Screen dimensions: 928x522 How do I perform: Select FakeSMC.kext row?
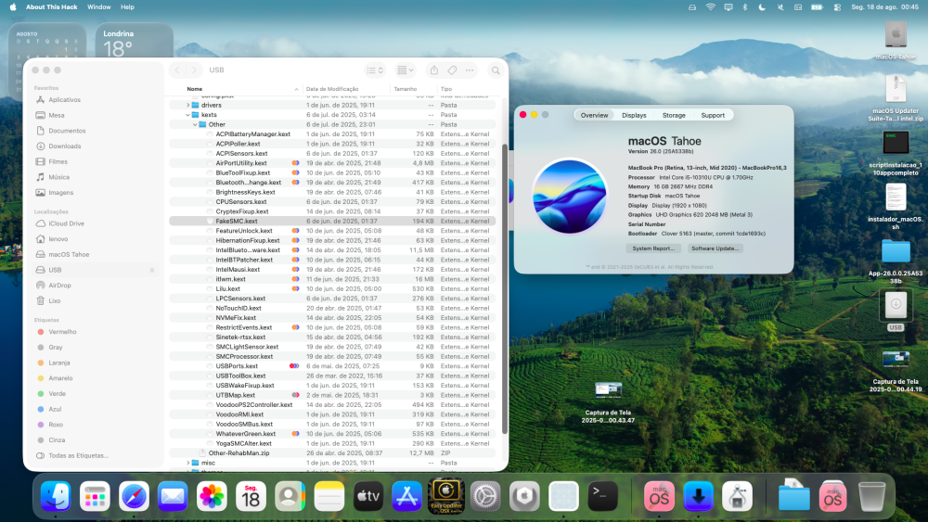[332, 221]
